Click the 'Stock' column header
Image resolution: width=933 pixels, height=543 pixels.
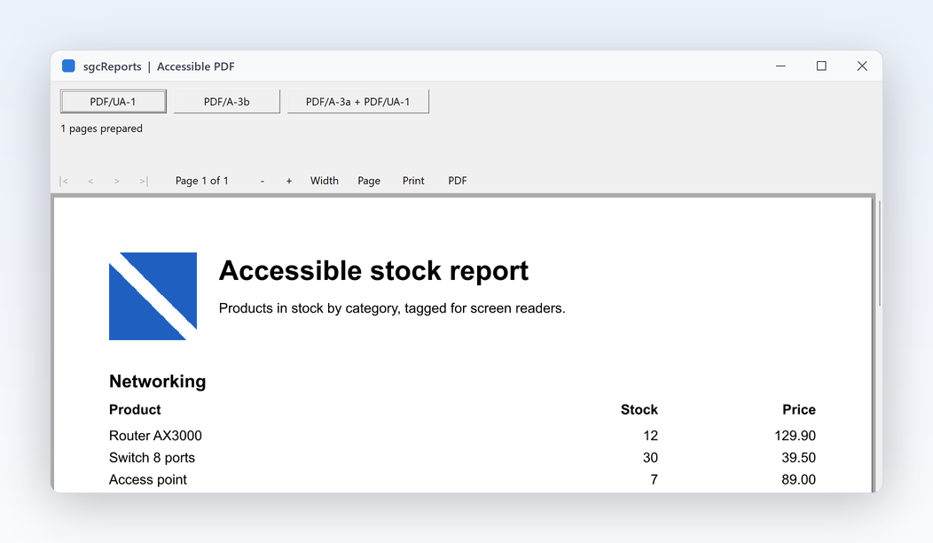tap(639, 410)
